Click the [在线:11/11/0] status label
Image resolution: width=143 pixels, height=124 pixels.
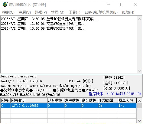coord(116,83)
